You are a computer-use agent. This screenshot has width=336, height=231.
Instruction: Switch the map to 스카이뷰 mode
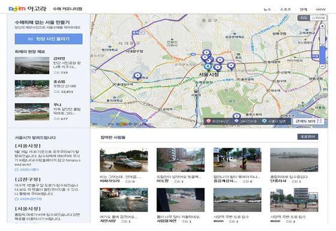(x=318, y=18)
